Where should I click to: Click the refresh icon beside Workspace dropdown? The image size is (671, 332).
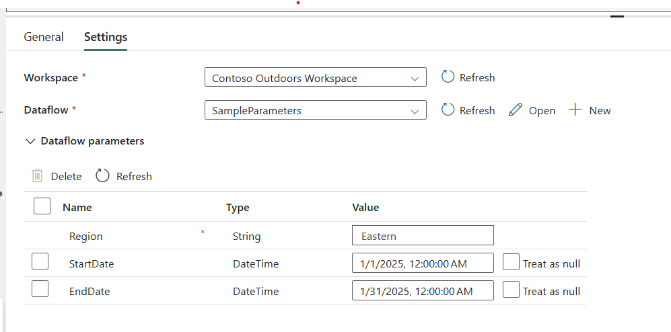pyautogui.click(x=448, y=77)
